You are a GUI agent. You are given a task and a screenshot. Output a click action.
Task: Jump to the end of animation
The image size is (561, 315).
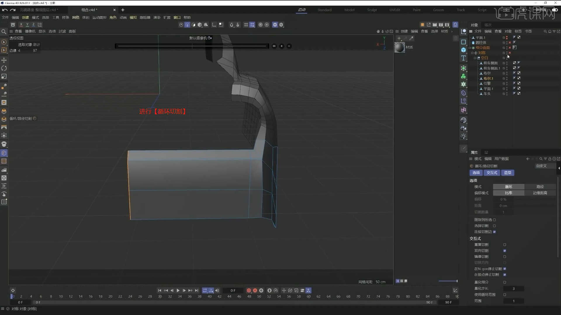(x=197, y=290)
